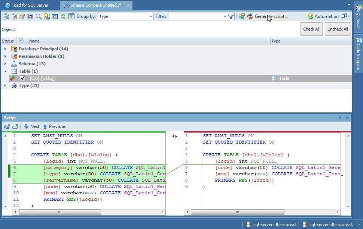Open the status bar overflow dropdown arrow
This screenshot has height=229, width=363.
pyautogui.click(x=360, y=225)
